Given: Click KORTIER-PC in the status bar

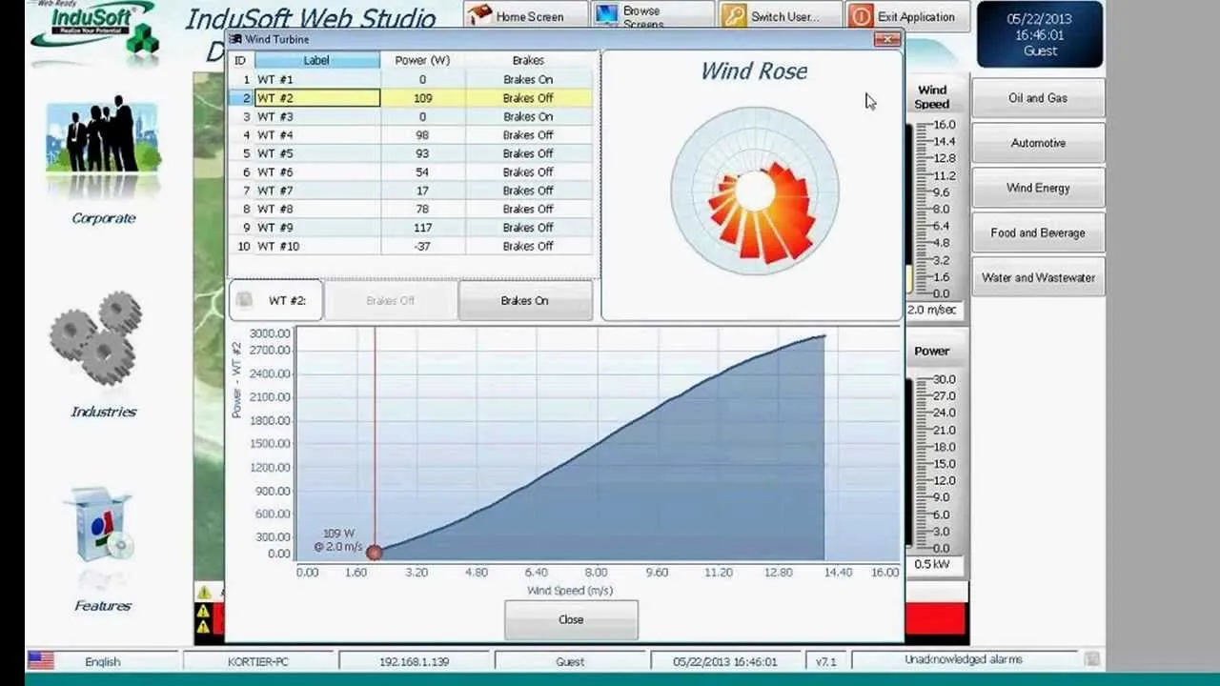Looking at the screenshot, I should click(257, 661).
